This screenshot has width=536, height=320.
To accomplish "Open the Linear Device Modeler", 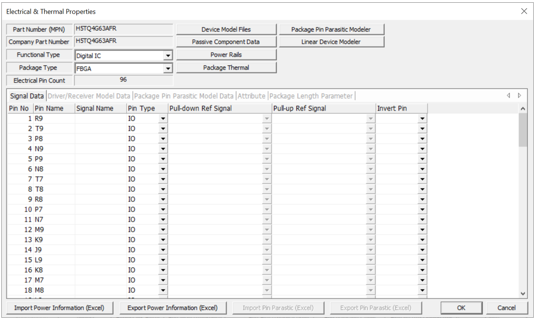I will 331,42.
